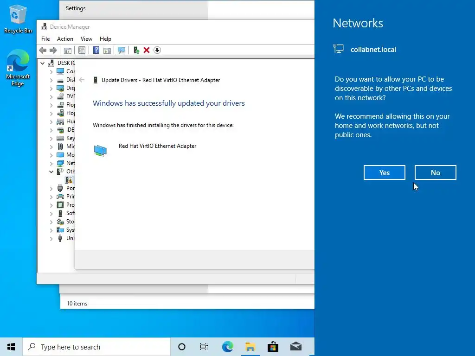Open Microsoft Store from the taskbar
Viewport: 475px width, 356px height.
click(273, 347)
